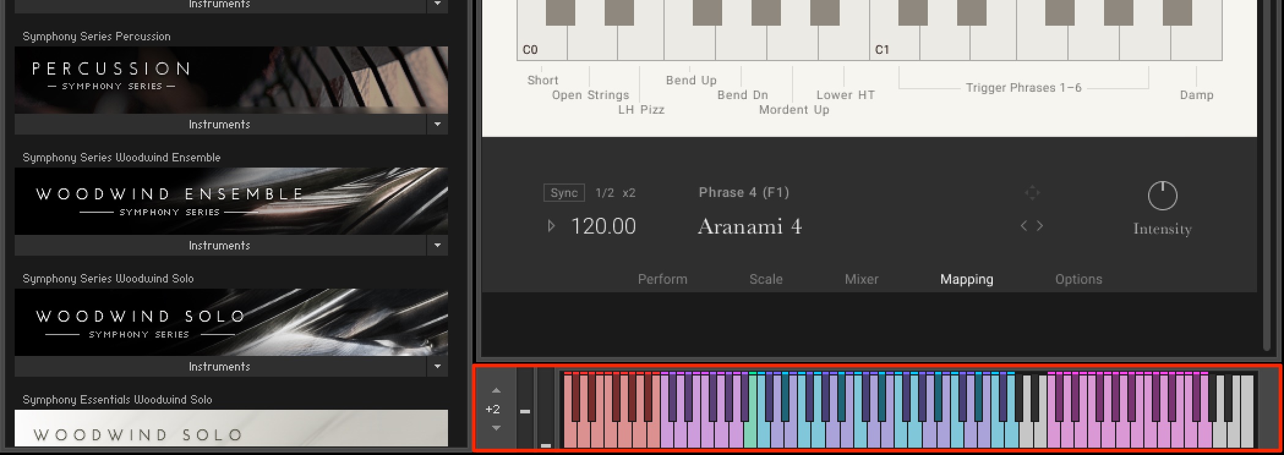The image size is (1284, 455).
Task: Open the Aranami 4 phrase selector
Action: [x=750, y=227]
